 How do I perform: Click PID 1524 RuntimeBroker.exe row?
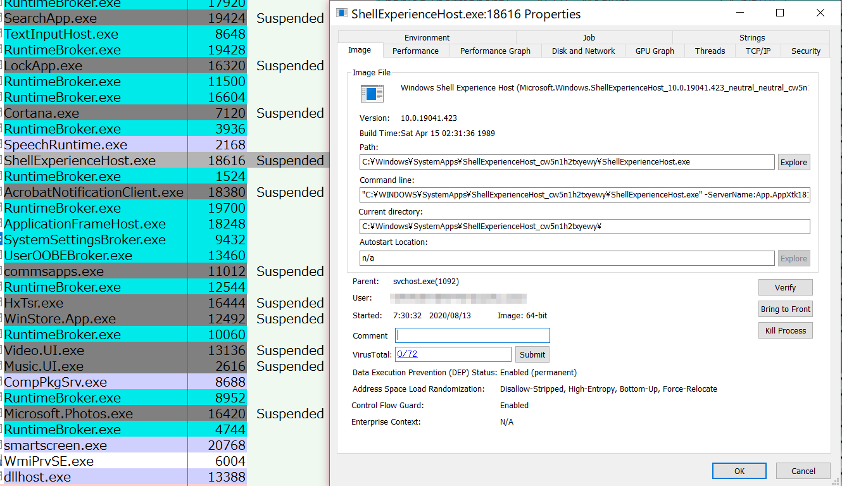pyautogui.click(x=125, y=177)
